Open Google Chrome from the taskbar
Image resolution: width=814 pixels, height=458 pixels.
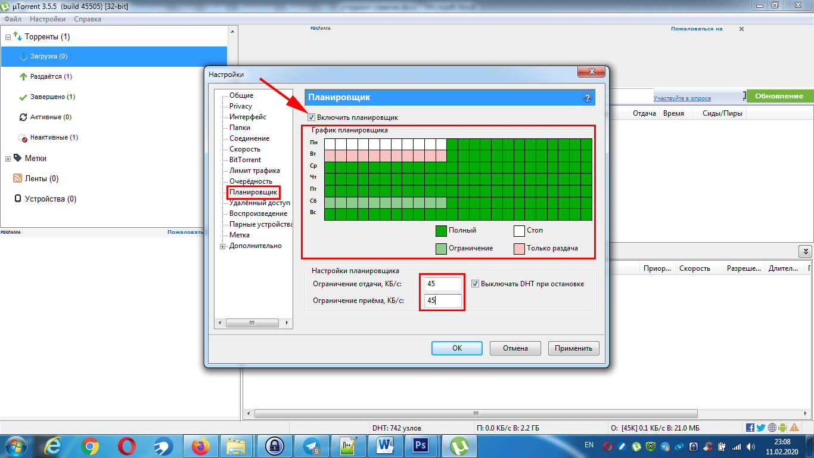pos(91,446)
